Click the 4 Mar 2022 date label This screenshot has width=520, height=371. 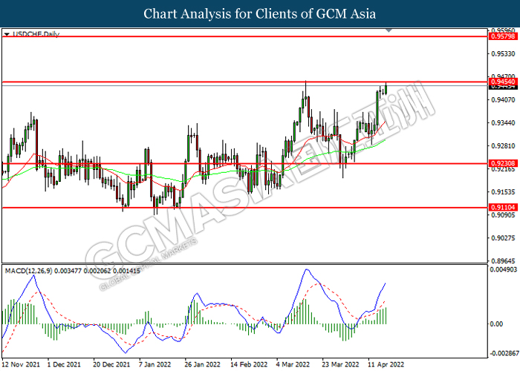click(x=293, y=364)
